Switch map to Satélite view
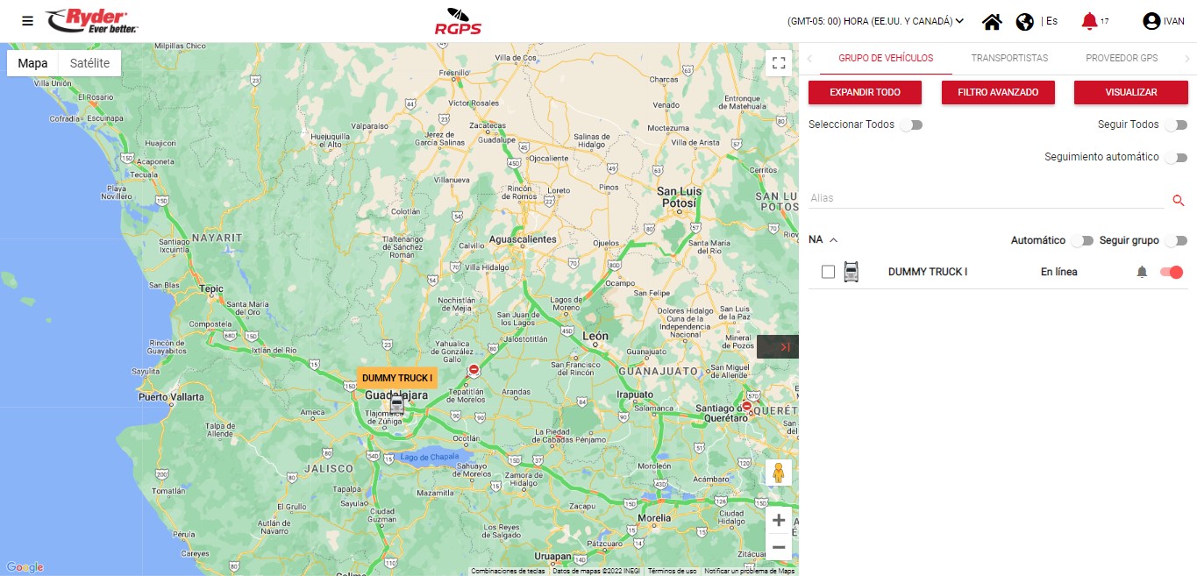This screenshot has width=1197, height=576. (x=89, y=63)
